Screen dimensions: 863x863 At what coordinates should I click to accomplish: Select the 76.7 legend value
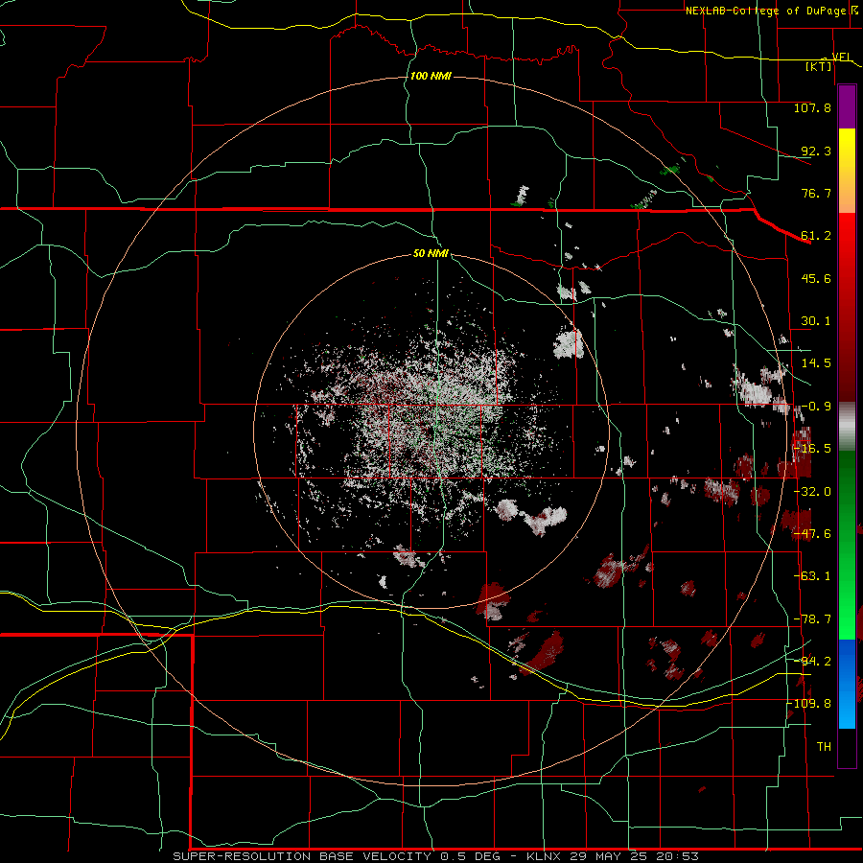(x=816, y=193)
